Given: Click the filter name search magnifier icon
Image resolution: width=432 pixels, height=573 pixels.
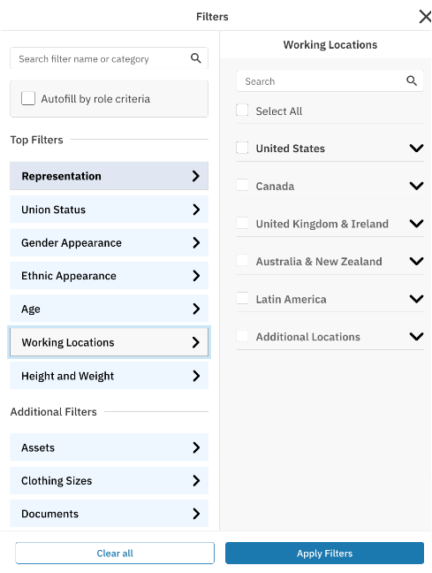Looking at the screenshot, I should (196, 58).
